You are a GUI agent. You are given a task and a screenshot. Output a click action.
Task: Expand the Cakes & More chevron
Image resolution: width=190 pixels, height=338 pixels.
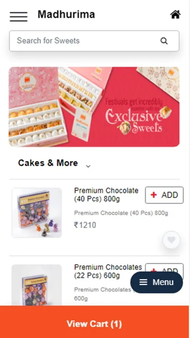click(x=88, y=166)
